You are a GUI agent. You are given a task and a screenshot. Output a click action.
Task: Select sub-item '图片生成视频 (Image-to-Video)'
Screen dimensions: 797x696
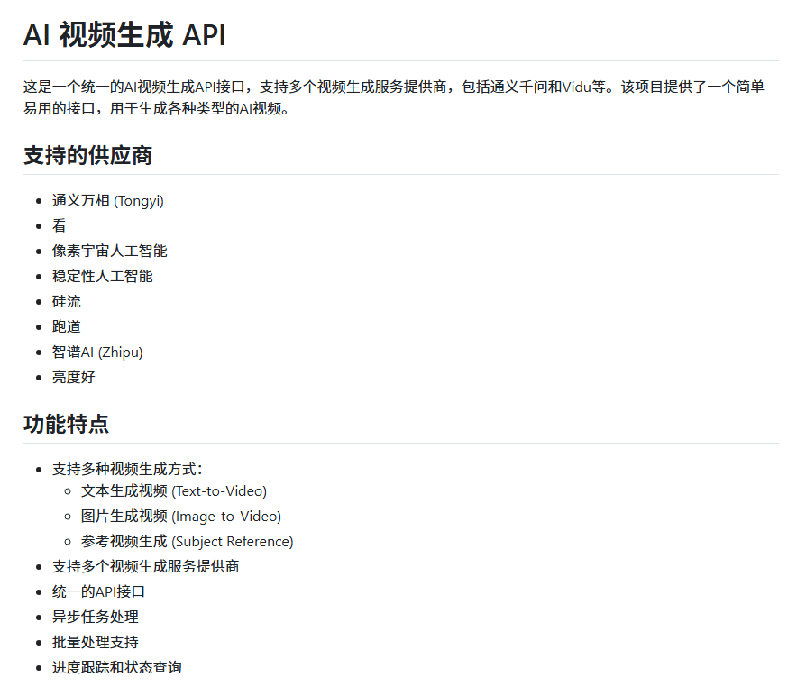tap(181, 517)
